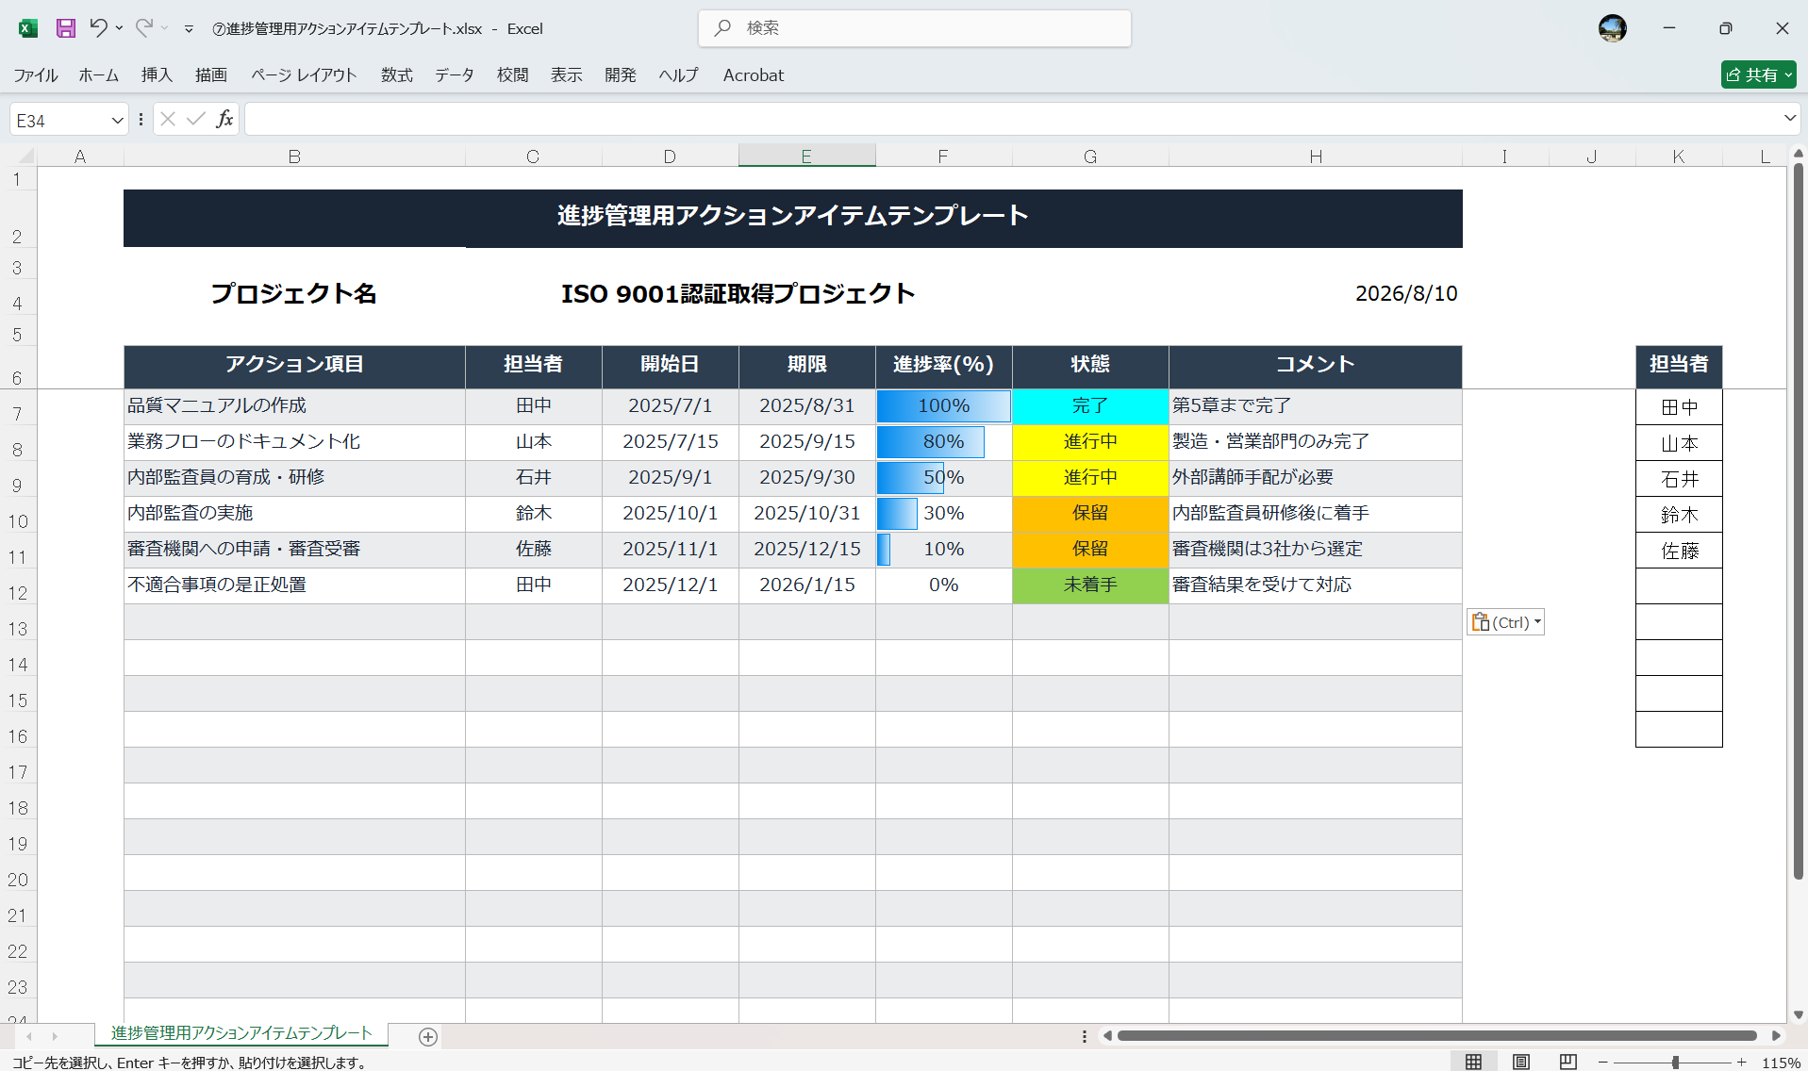Switch to the 描画 ribbon tab
The height and width of the screenshot is (1071, 1808).
[x=211, y=75]
